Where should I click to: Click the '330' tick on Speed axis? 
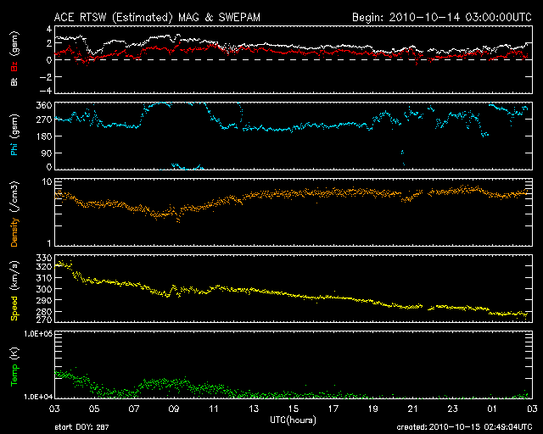click(44, 258)
